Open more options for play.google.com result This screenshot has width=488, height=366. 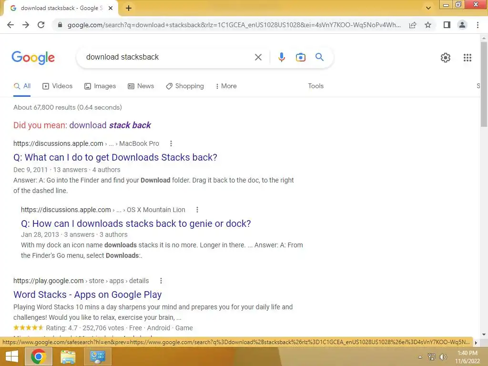click(161, 281)
